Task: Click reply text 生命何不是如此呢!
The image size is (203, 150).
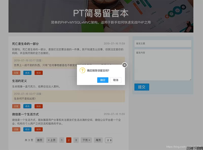Action: pos(25,99)
